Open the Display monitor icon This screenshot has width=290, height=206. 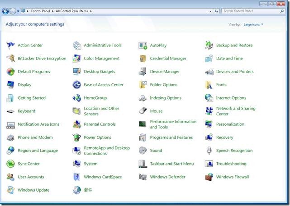(x=10, y=85)
